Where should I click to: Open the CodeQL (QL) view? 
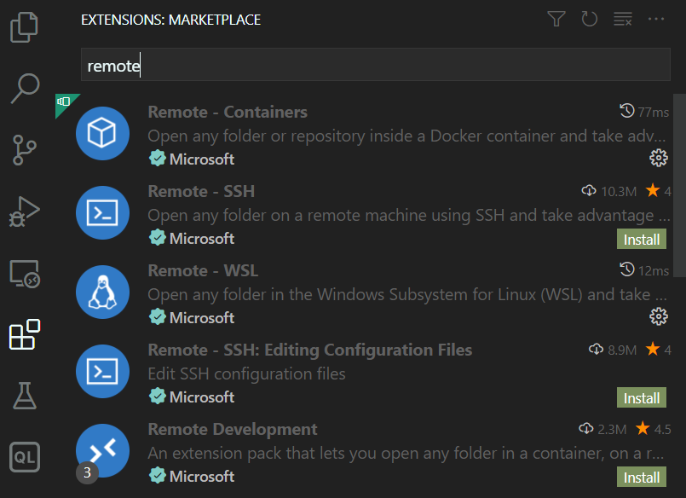25,456
